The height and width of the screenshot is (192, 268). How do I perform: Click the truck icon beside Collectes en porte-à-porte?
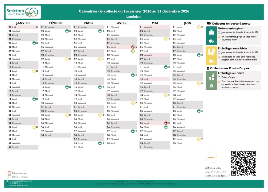point(209,23)
